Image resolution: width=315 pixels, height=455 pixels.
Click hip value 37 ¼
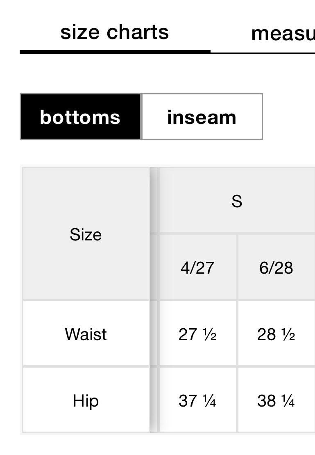coord(197,400)
